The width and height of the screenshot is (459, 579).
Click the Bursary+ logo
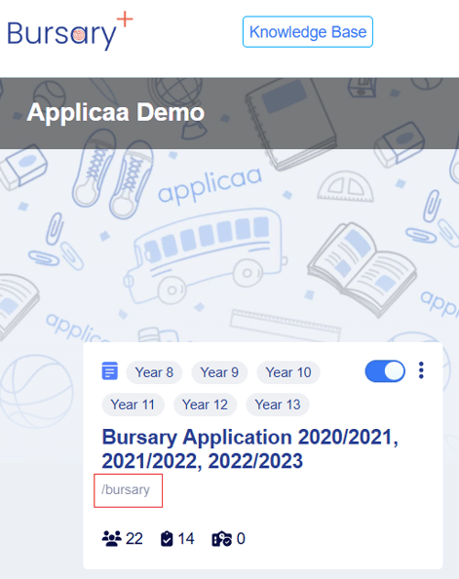70,31
